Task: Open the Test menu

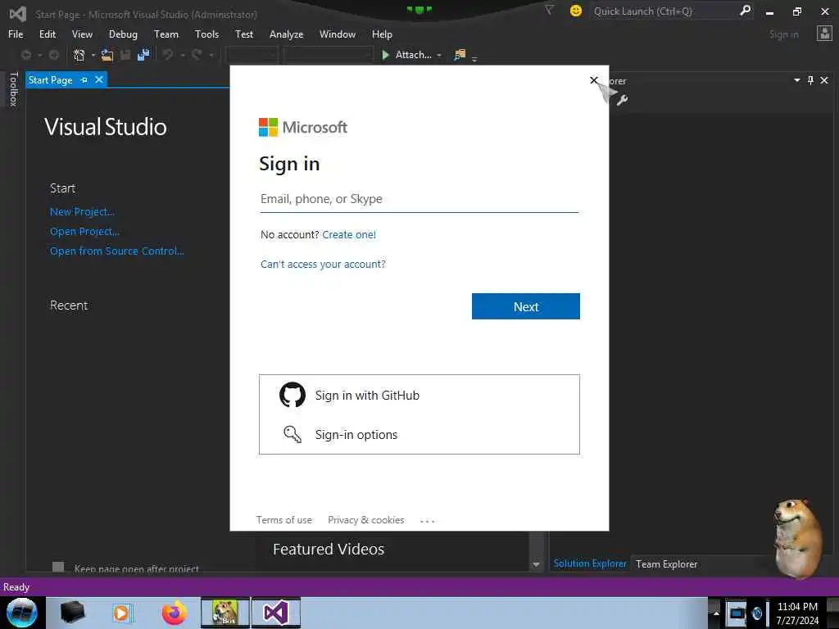Action: 244,34
